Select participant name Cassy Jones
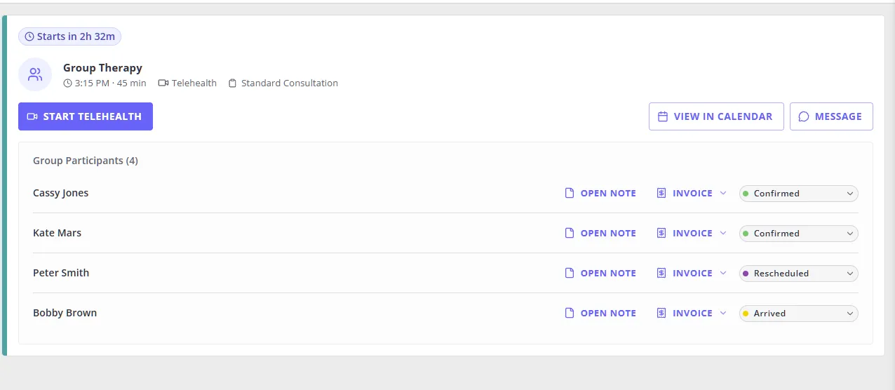 [61, 194]
